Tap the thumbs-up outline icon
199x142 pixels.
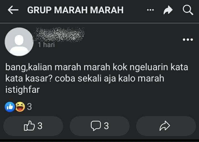(29, 126)
